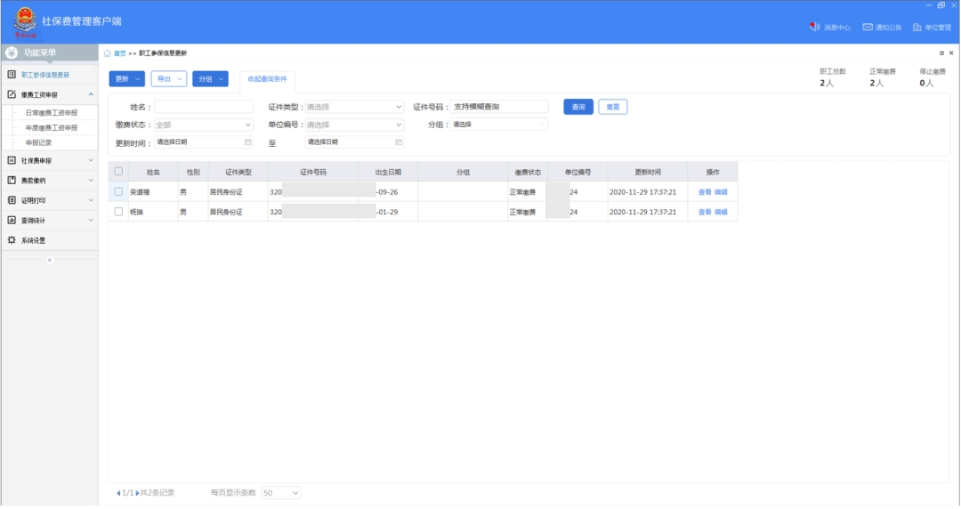Viewport: 961px width, 509px height.
Task: Select 日常缴费工资申报 in sidebar
Action: click(x=52, y=113)
